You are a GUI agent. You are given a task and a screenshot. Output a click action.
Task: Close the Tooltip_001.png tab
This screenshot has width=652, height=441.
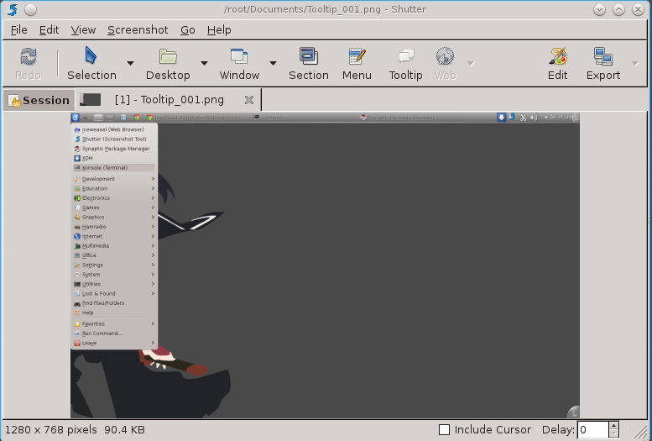coord(249,100)
